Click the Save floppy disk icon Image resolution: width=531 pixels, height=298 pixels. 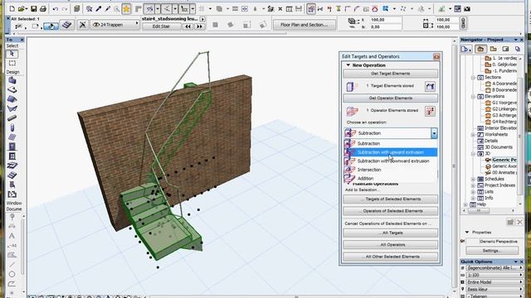[34, 9]
